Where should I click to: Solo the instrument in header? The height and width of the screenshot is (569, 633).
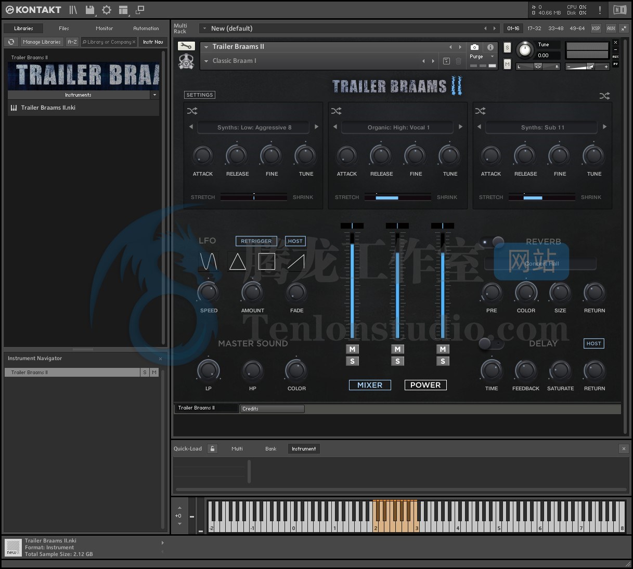tap(507, 47)
